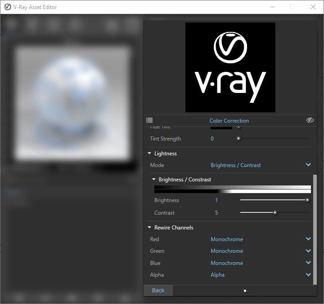Collapse the Lightness section
This screenshot has height=304, width=324.
(x=149, y=153)
